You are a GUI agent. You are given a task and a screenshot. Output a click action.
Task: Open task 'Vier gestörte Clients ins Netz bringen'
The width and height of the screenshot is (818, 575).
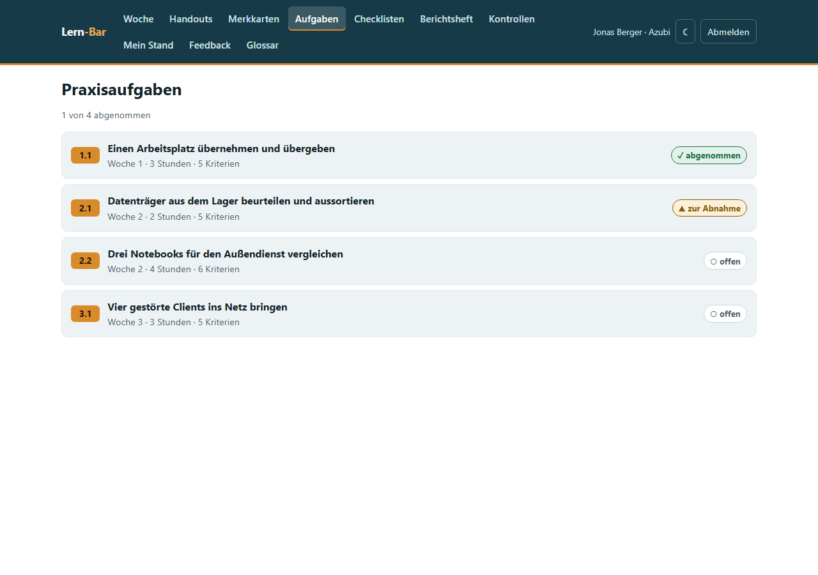(x=197, y=307)
